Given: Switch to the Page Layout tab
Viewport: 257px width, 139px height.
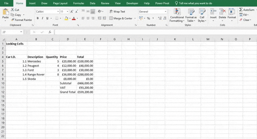Looking at the screenshot, I should click(60, 3).
